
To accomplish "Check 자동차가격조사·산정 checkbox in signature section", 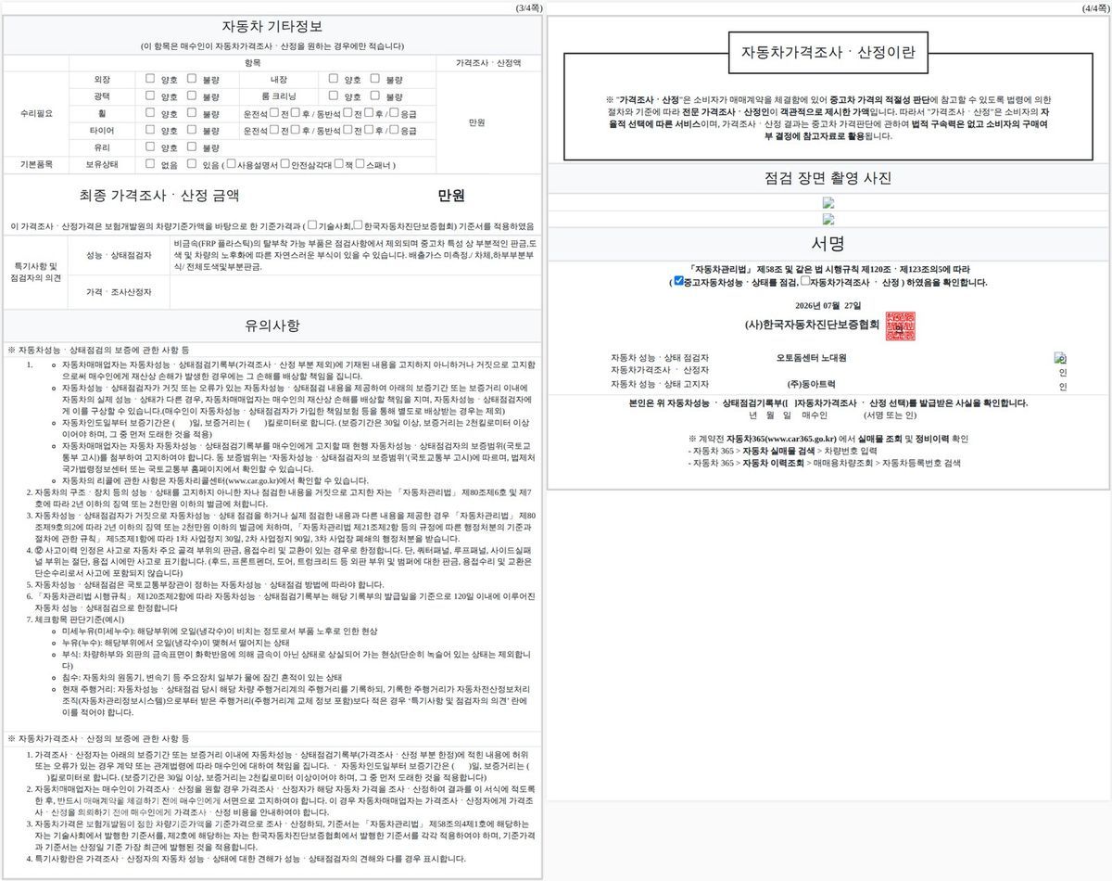I will (804, 281).
